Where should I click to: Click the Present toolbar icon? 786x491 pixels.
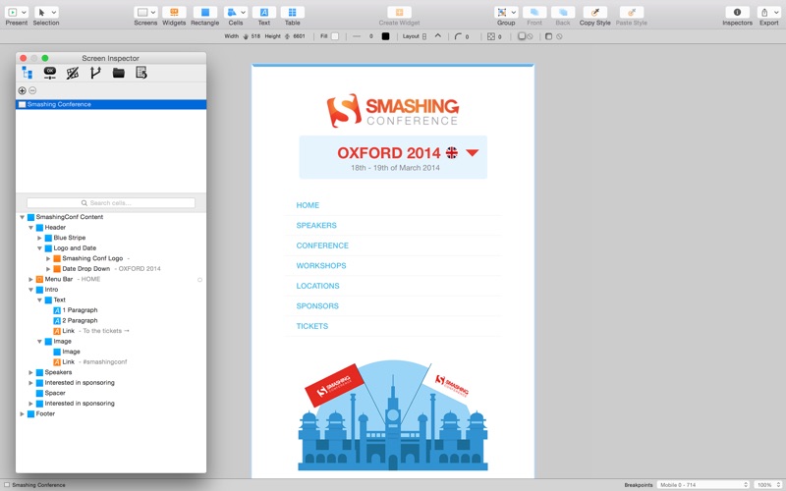pos(13,12)
